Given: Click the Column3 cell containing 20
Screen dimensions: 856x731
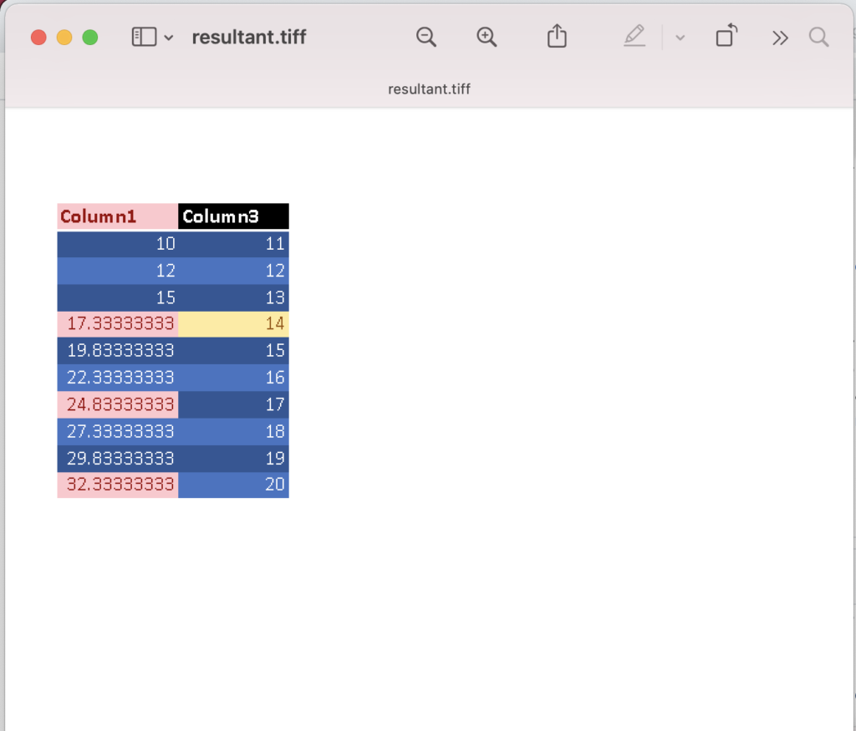Looking at the screenshot, I should click(234, 485).
